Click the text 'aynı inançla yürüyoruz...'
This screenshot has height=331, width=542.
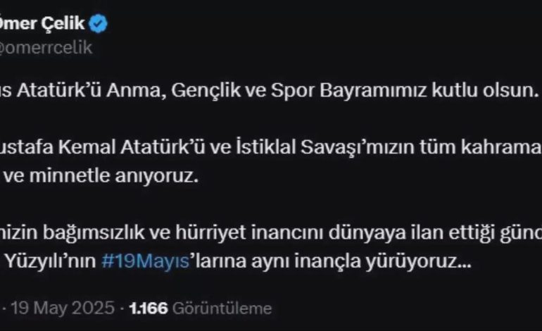(361, 261)
